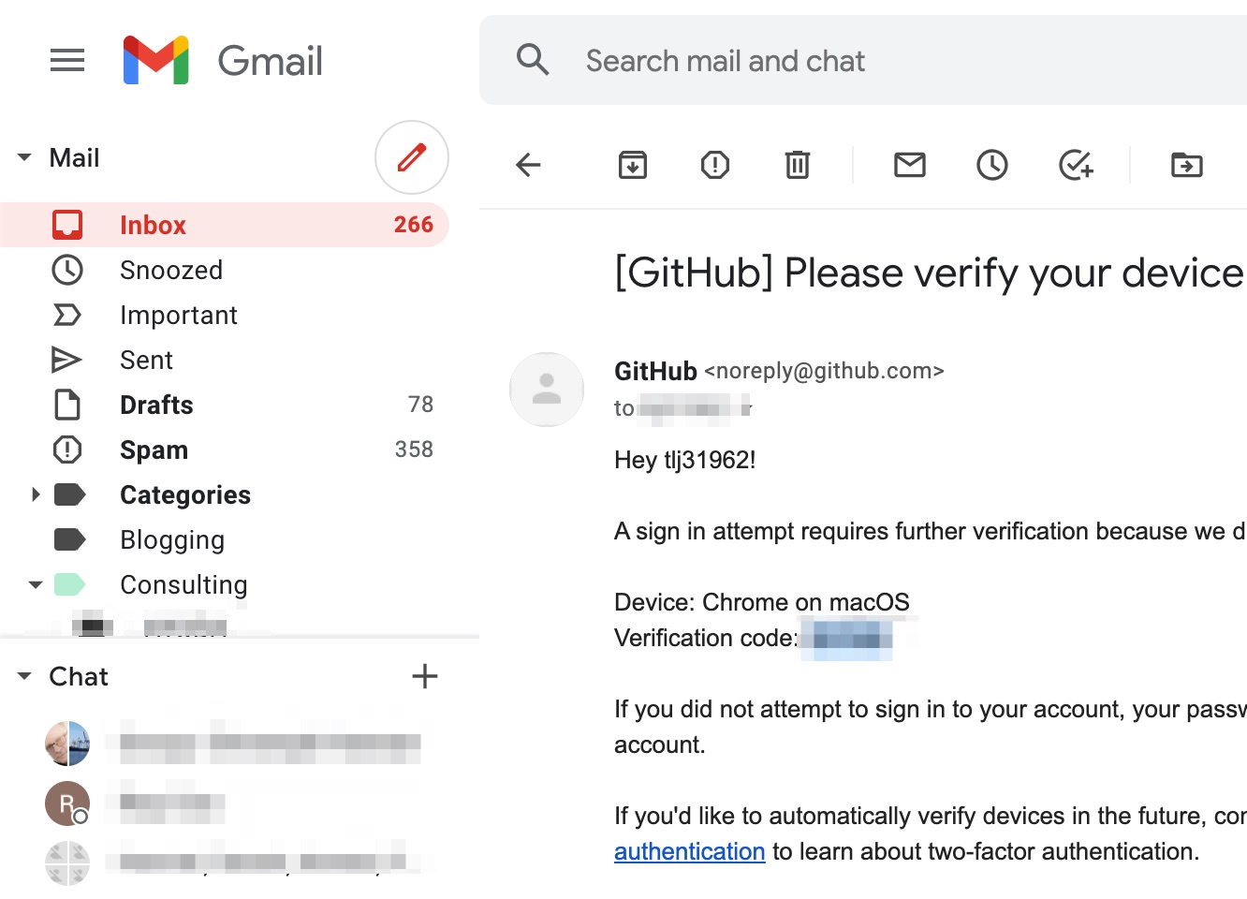The image size is (1247, 899).
Task: Archive the GitHub verification email
Action: click(632, 164)
